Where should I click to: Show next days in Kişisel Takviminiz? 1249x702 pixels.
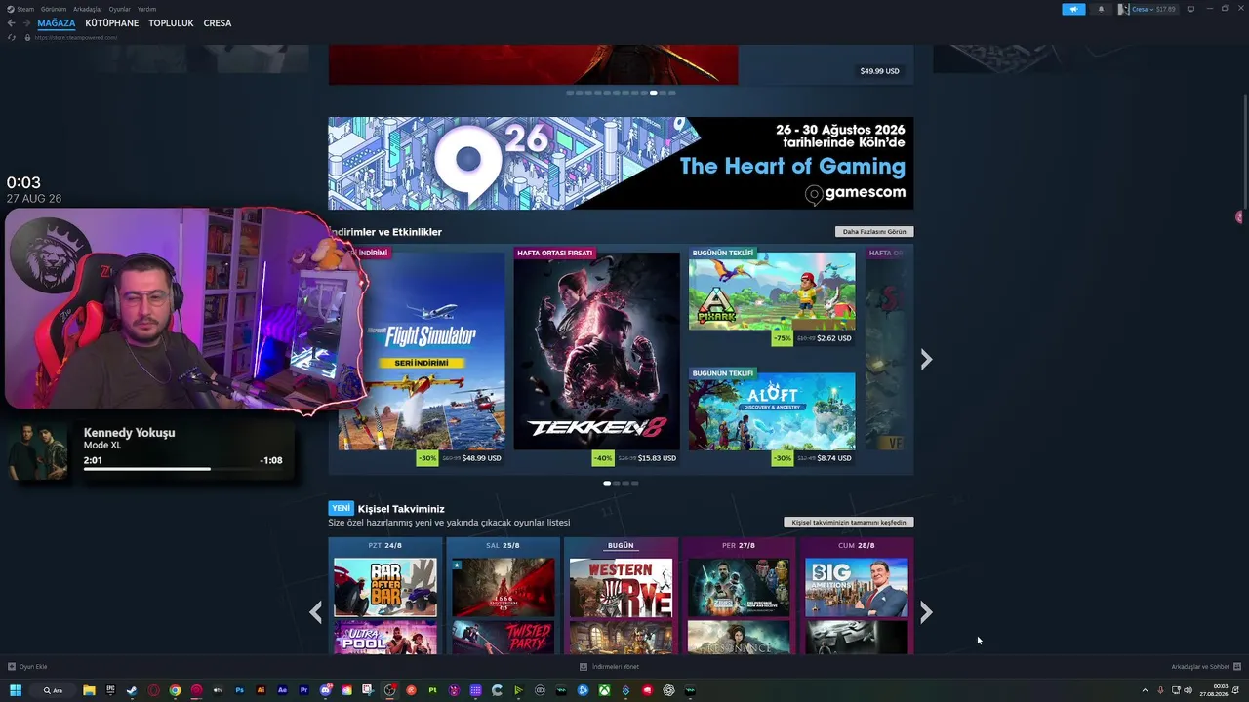[x=926, y=612]
